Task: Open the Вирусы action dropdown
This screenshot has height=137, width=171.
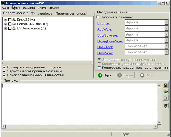Action: point(166,22)
